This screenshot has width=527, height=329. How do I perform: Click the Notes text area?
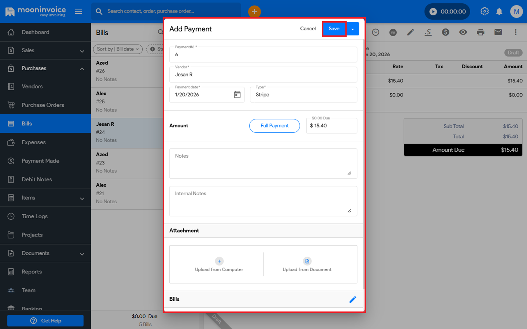tap(263, 163)
